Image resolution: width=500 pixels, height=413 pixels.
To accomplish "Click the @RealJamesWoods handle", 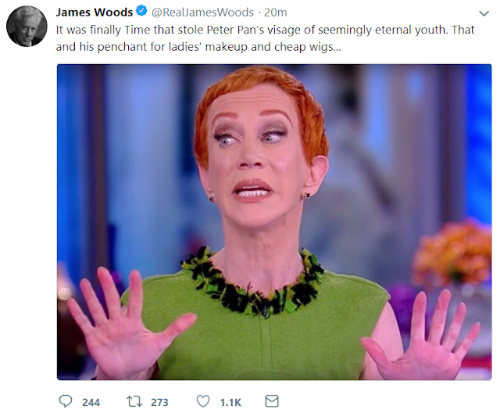I will (202, 13).
